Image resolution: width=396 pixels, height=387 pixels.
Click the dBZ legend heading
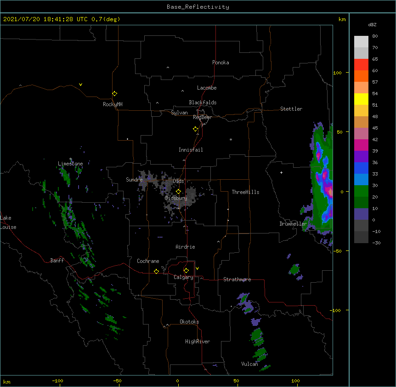[x=372, y=24]
